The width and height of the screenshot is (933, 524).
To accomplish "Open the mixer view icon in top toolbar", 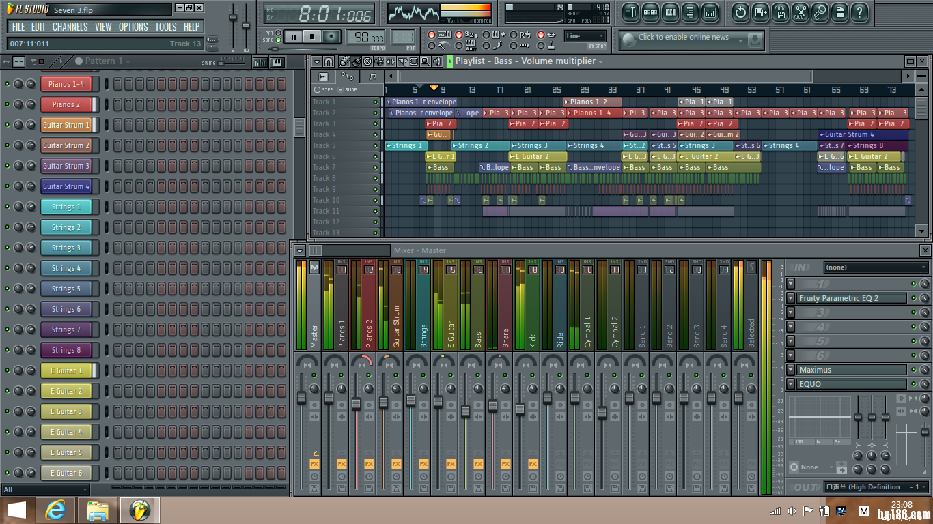I will point(710,12).
